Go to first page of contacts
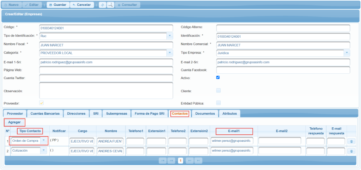Image resolution: width=361 pixels, height=170 pixels. click(x=163, y=160)
